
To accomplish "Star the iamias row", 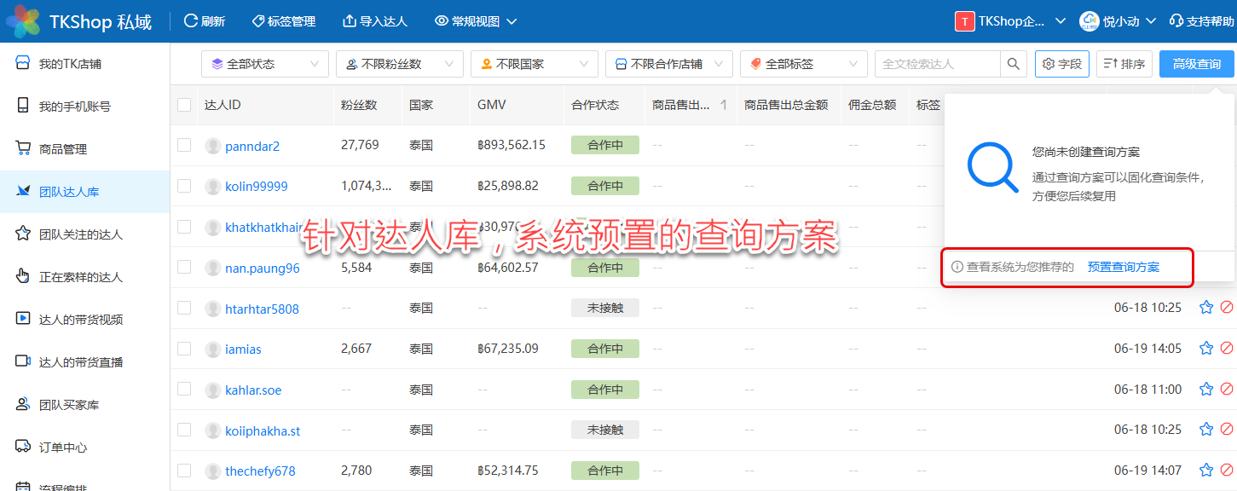I will [x=1206, y=348].
